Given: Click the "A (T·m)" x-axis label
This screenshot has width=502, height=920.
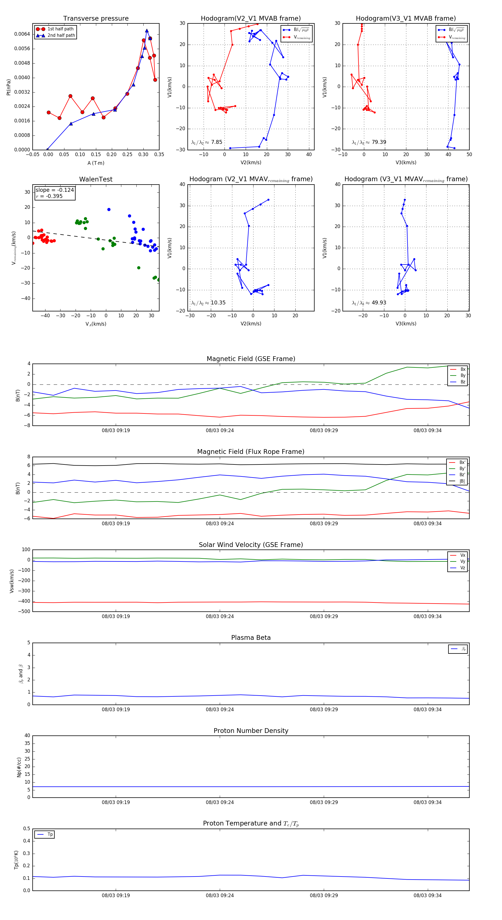Looking at the screenshot, I should [96, 163].
